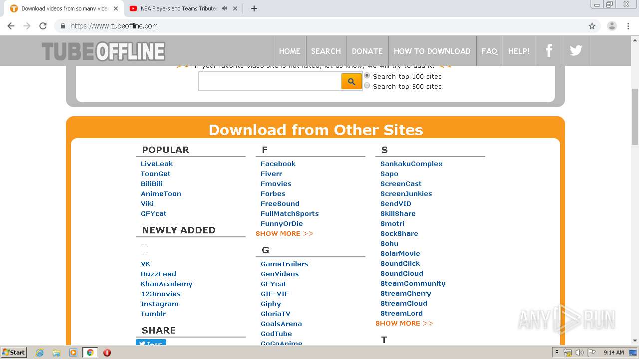Open Fiverr link
Image resolution: width=639 pixels, height=359 pixels.
272,174
